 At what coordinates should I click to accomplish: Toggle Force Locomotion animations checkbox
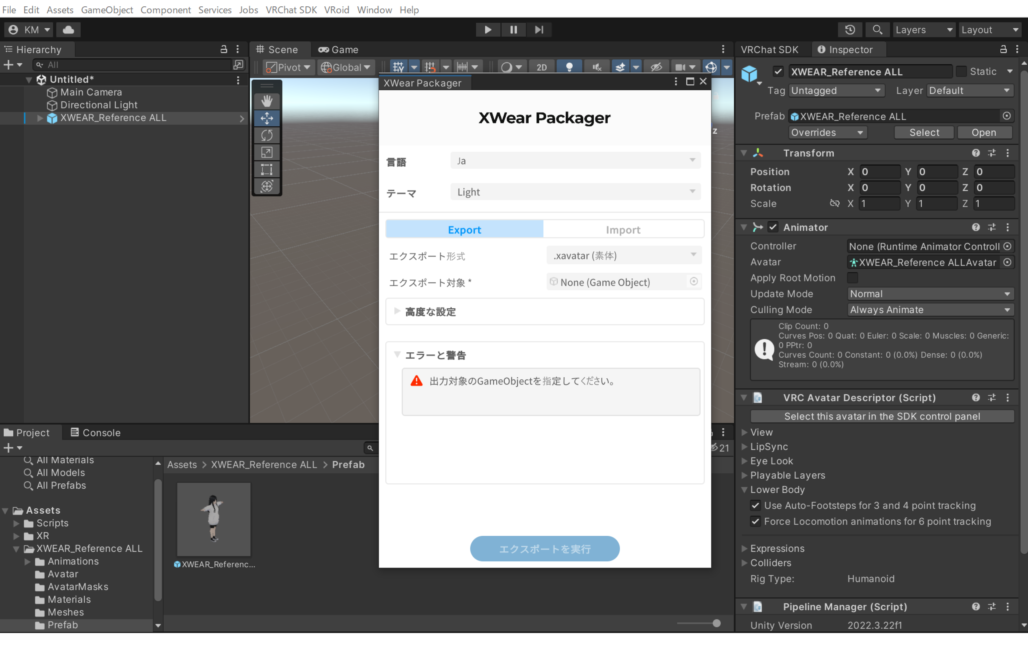click(x=755, y=521)
